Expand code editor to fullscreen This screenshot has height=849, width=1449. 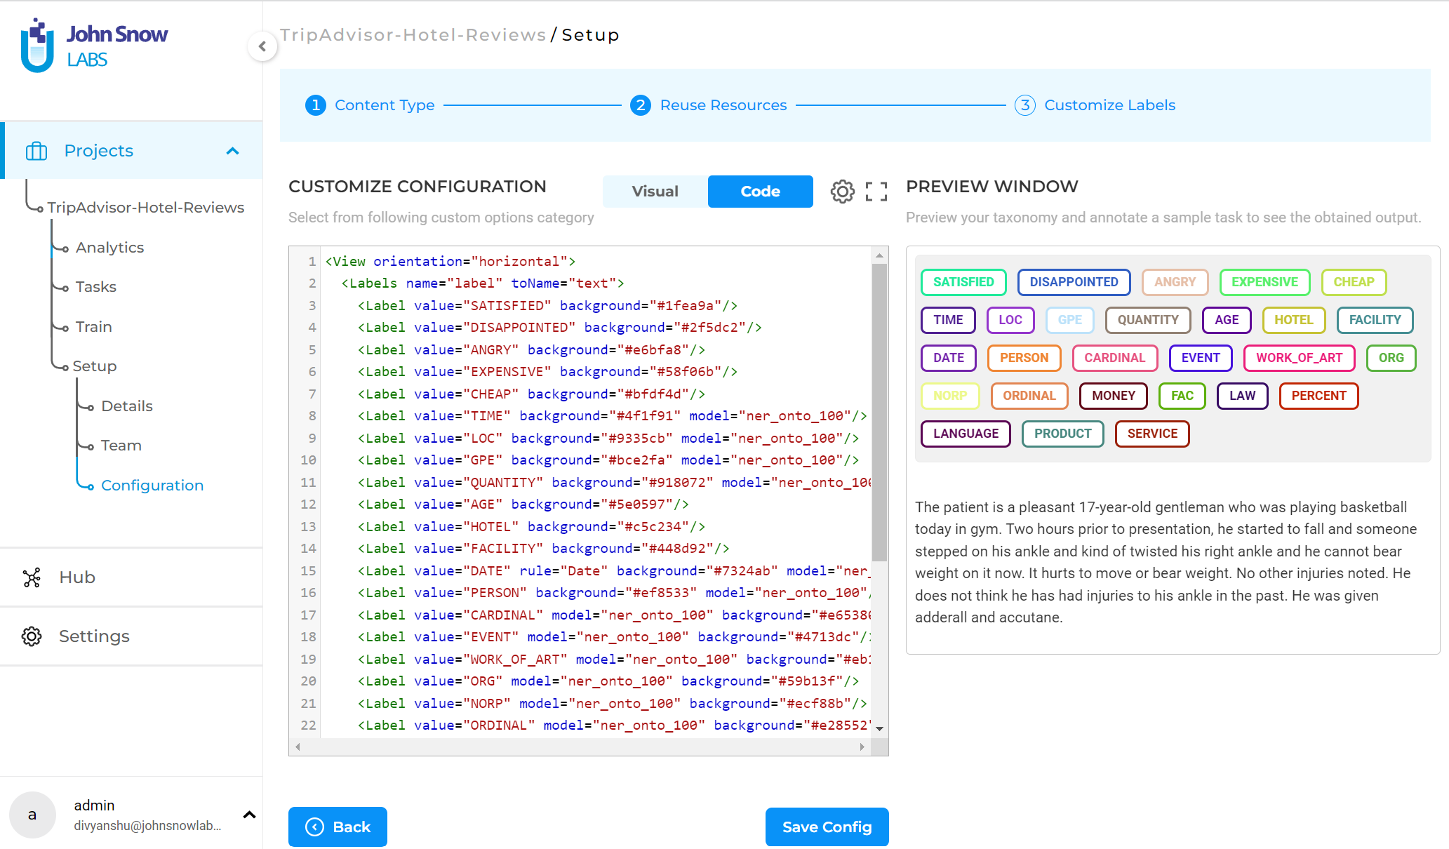876,192
